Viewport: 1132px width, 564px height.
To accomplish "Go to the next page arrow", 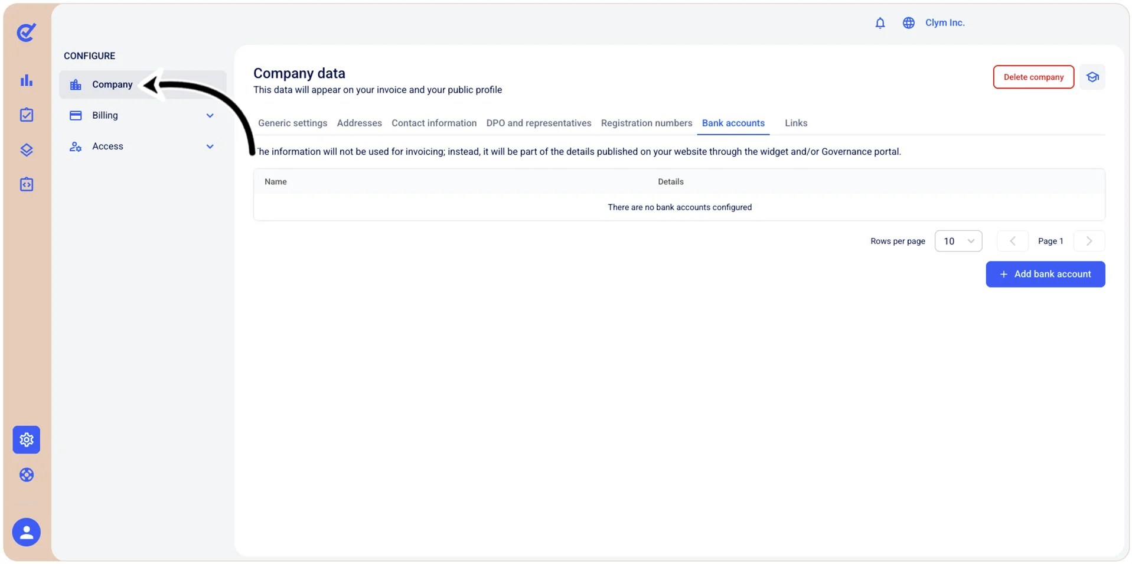I will (1089, 241).
